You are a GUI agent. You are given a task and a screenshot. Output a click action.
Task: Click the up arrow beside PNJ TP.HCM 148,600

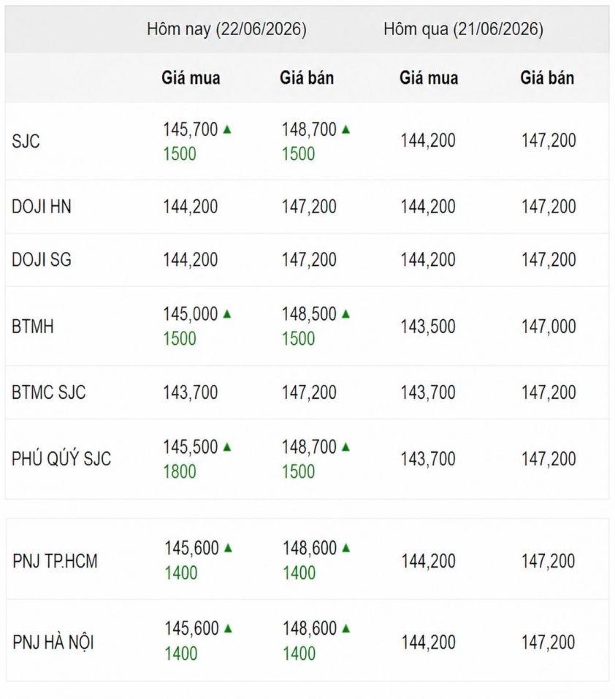tap(345, 548)
